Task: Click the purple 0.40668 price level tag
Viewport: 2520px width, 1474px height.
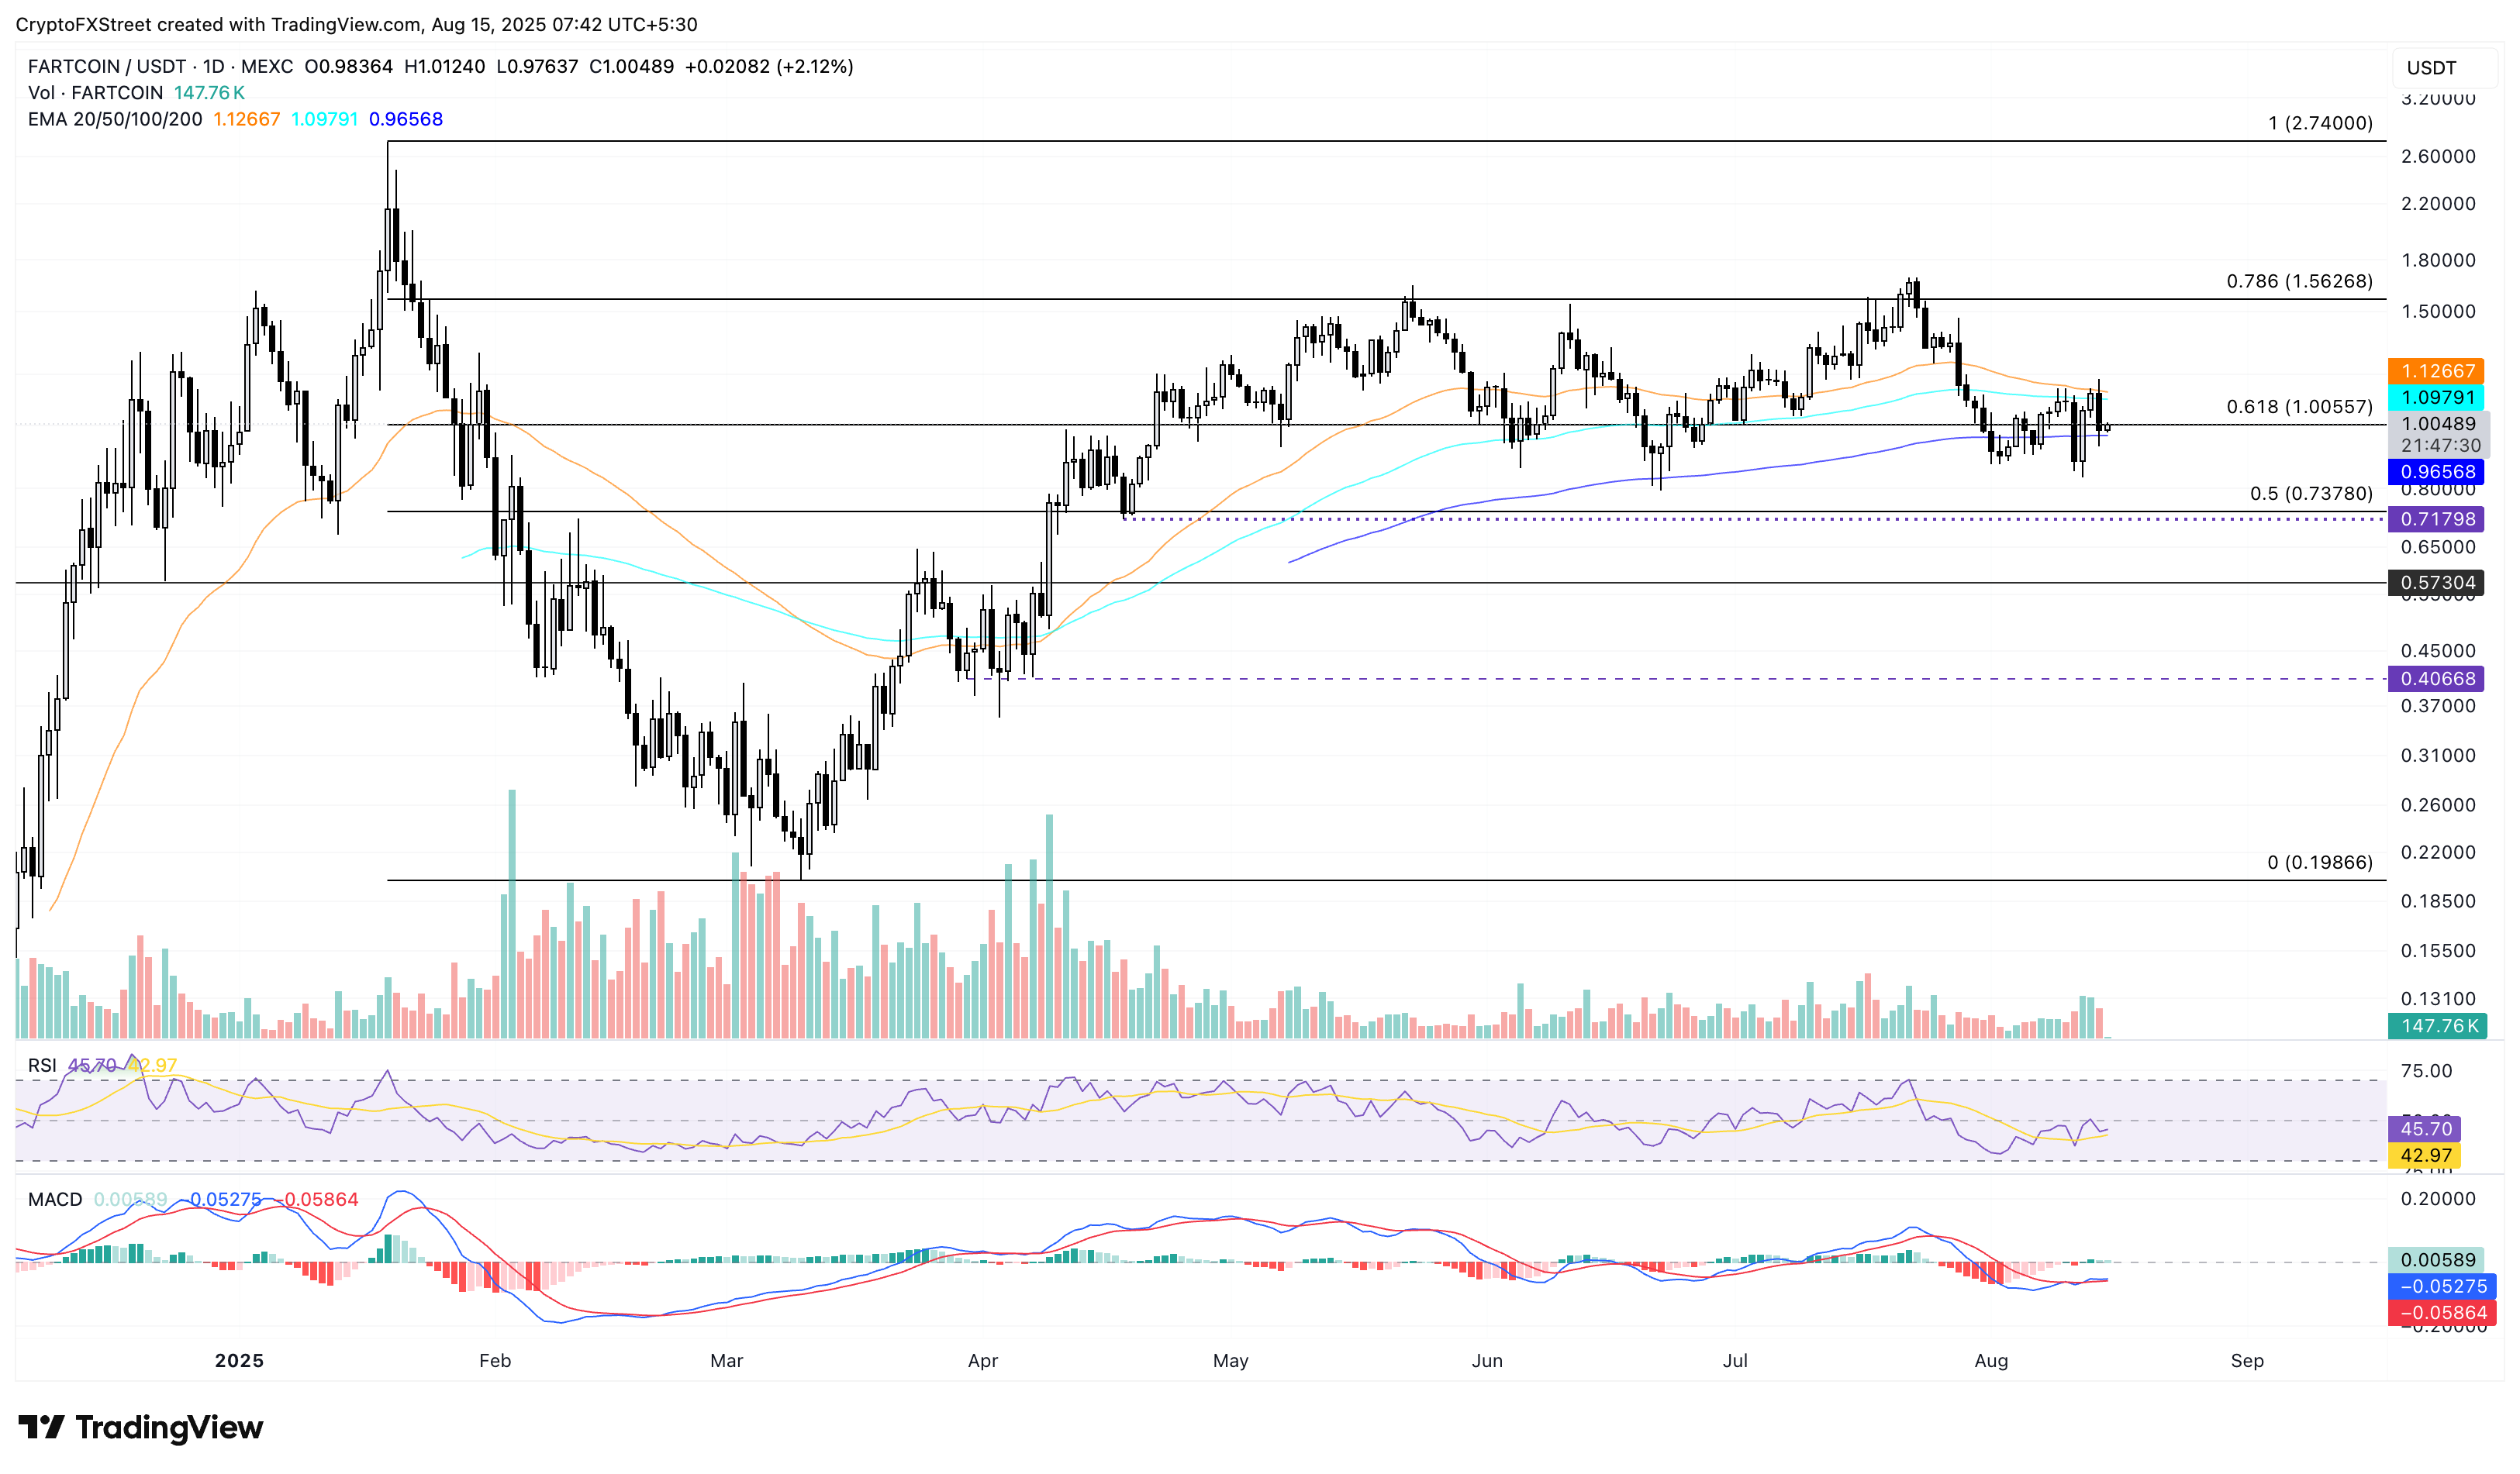Action: [x=2438, y=679]
